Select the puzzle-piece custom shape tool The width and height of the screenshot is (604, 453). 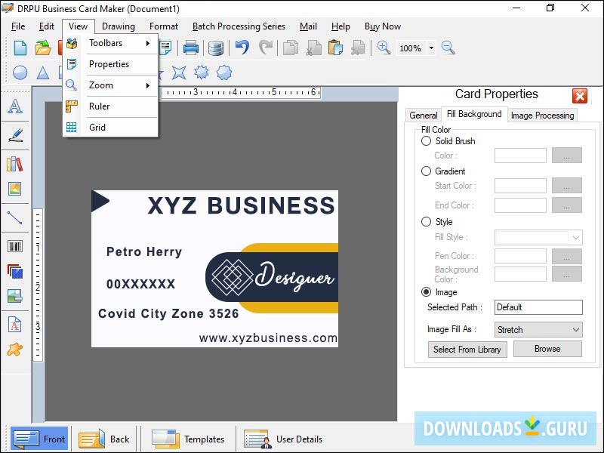14,350
